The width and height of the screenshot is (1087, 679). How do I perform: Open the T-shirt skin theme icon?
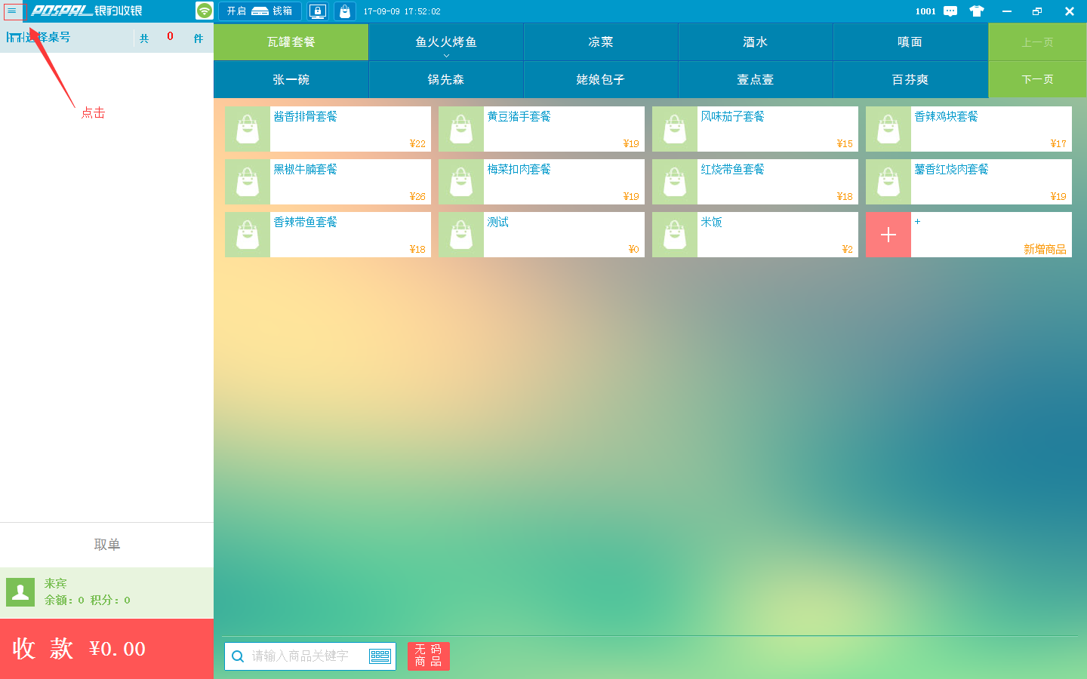point(977,11)
